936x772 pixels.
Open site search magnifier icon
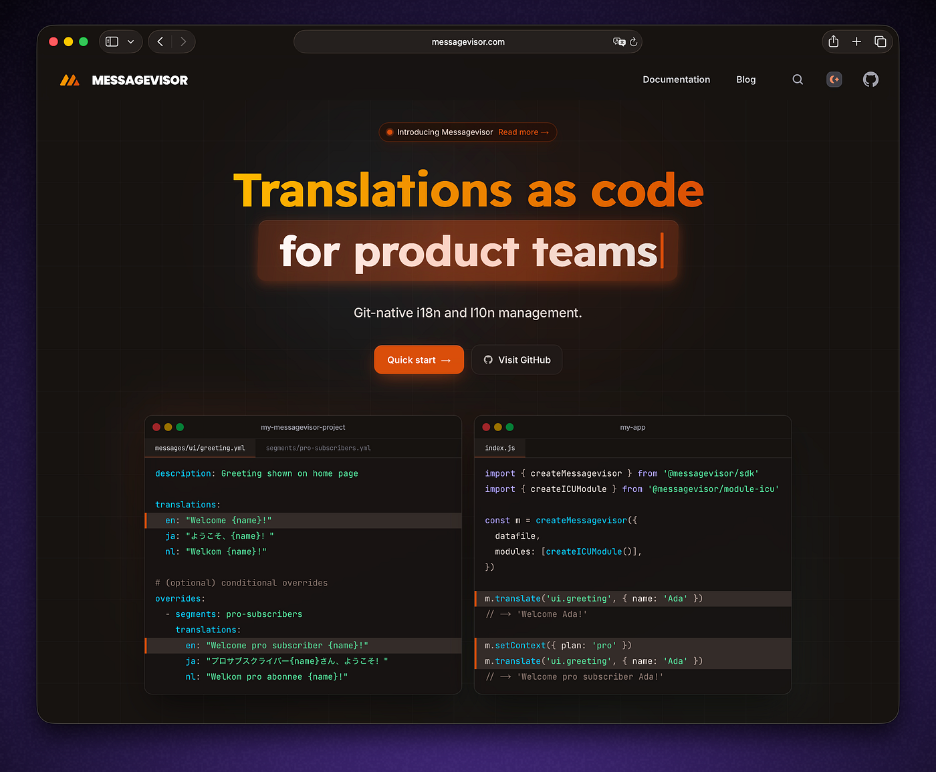pos(798,80)
